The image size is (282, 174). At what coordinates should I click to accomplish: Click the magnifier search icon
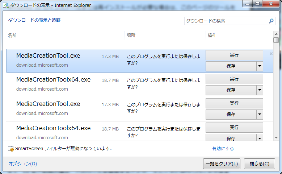[271, 21]
